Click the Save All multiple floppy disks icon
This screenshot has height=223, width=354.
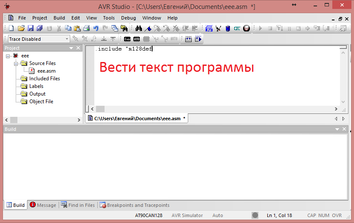(x=40, y=28)
